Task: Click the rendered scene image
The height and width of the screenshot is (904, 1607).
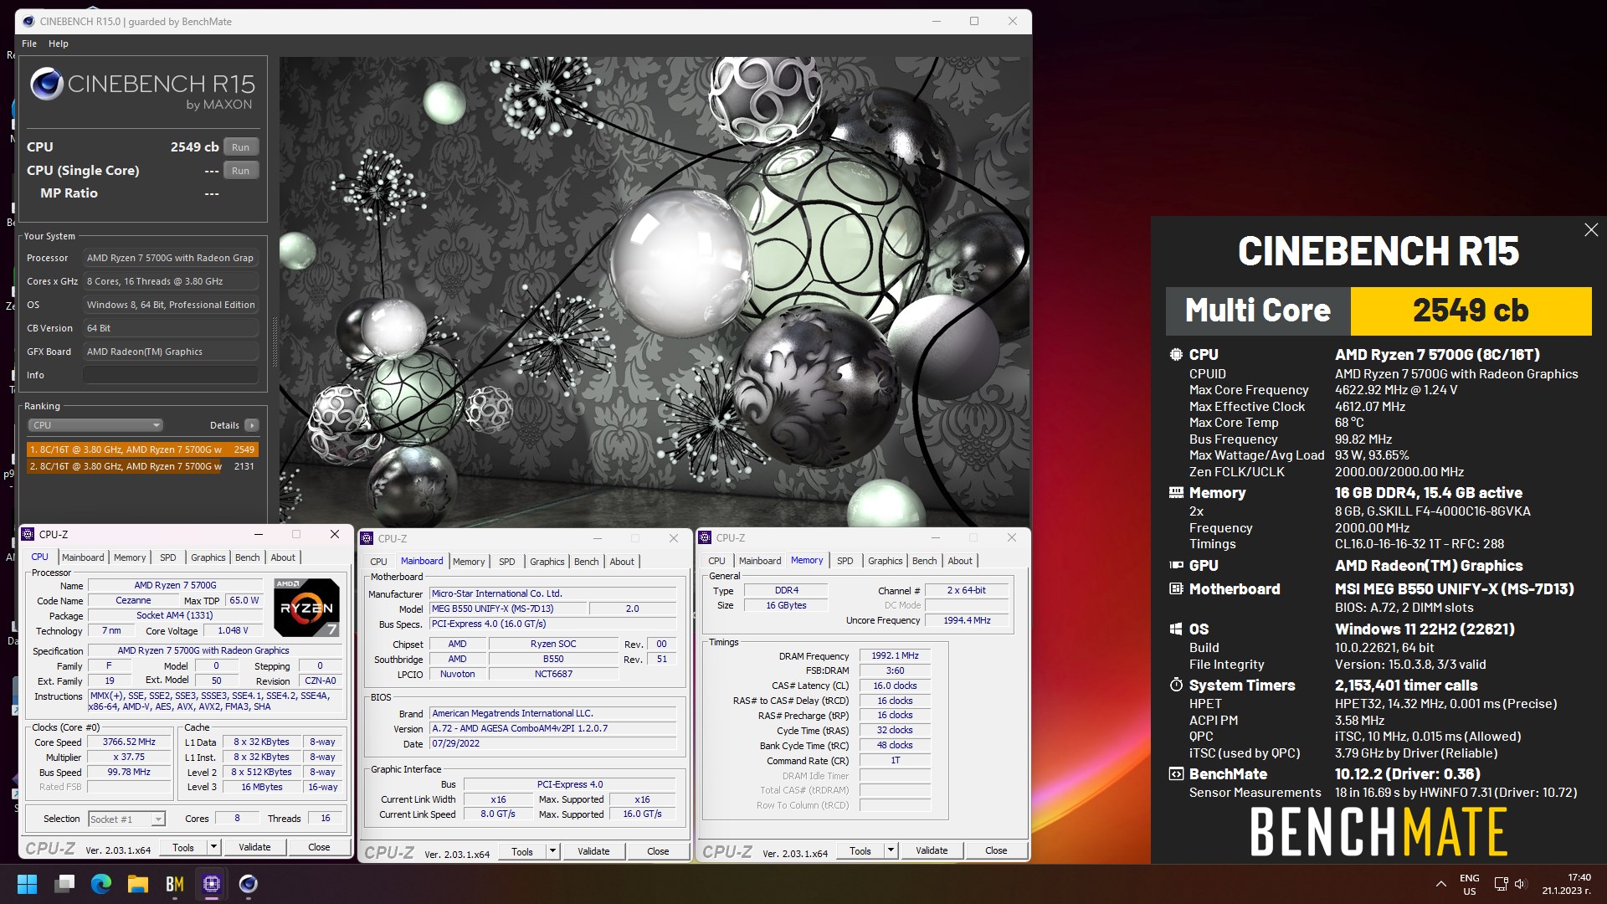Action: (x=655, y=291)
